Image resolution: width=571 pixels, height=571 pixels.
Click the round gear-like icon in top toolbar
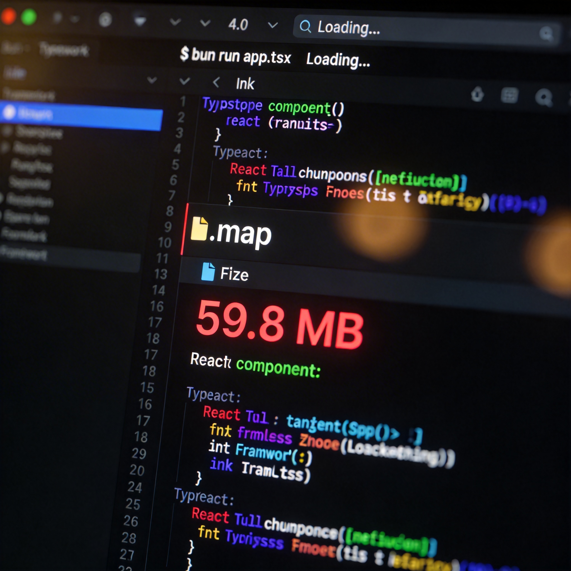tap(105, 20)
